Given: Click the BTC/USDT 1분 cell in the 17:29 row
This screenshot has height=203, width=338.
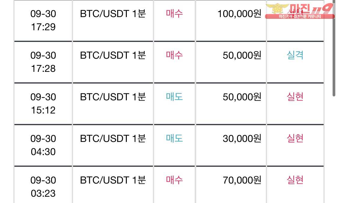Looking at the screenshot, I should click(113, 20).
